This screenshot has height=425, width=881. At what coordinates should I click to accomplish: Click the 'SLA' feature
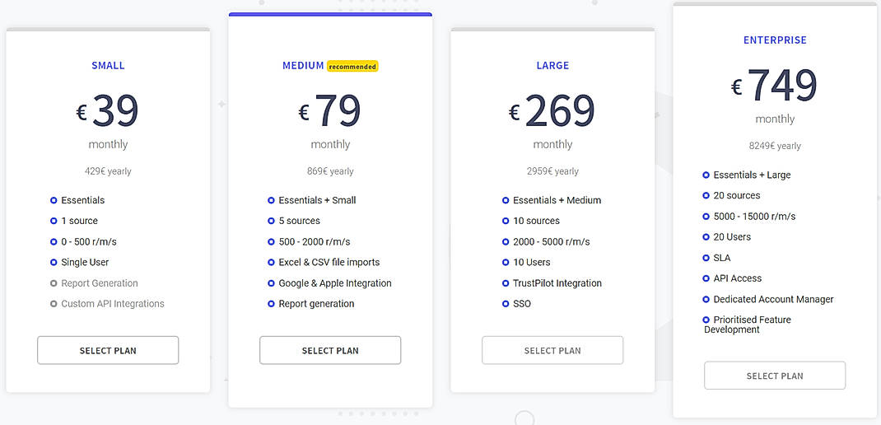(x=722, y=258)
